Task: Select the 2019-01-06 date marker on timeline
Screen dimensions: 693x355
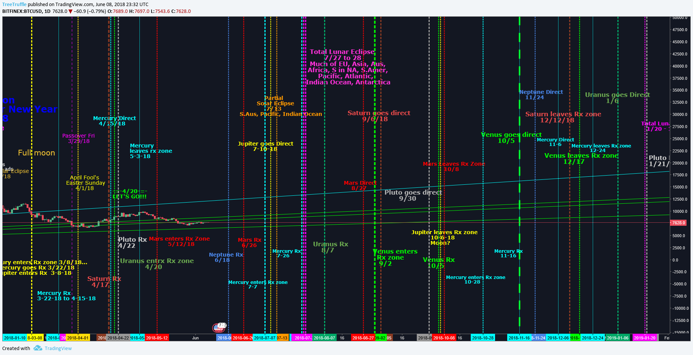Action: click(x=618, y=338)
